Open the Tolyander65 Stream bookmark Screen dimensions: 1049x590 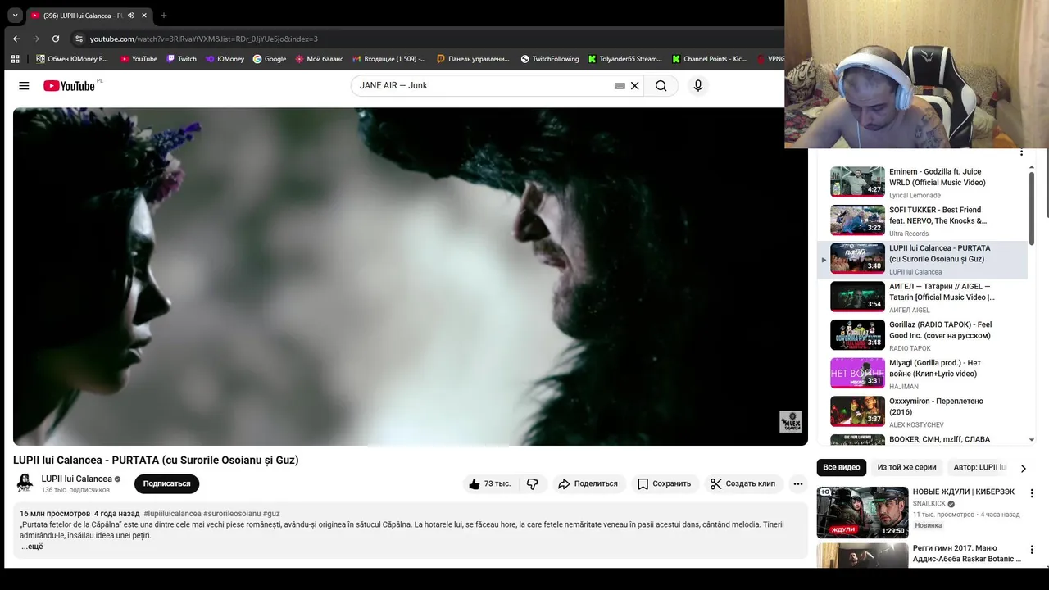(x=624, y=59)
